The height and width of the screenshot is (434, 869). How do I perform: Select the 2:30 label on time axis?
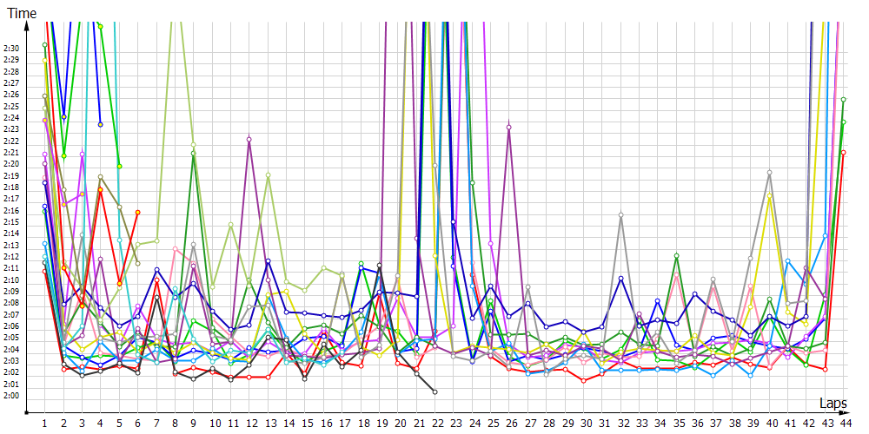click(11, 49)
